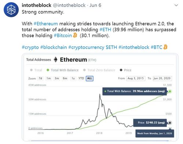Click the $ETH cashtag link

(x=111, y=47)
